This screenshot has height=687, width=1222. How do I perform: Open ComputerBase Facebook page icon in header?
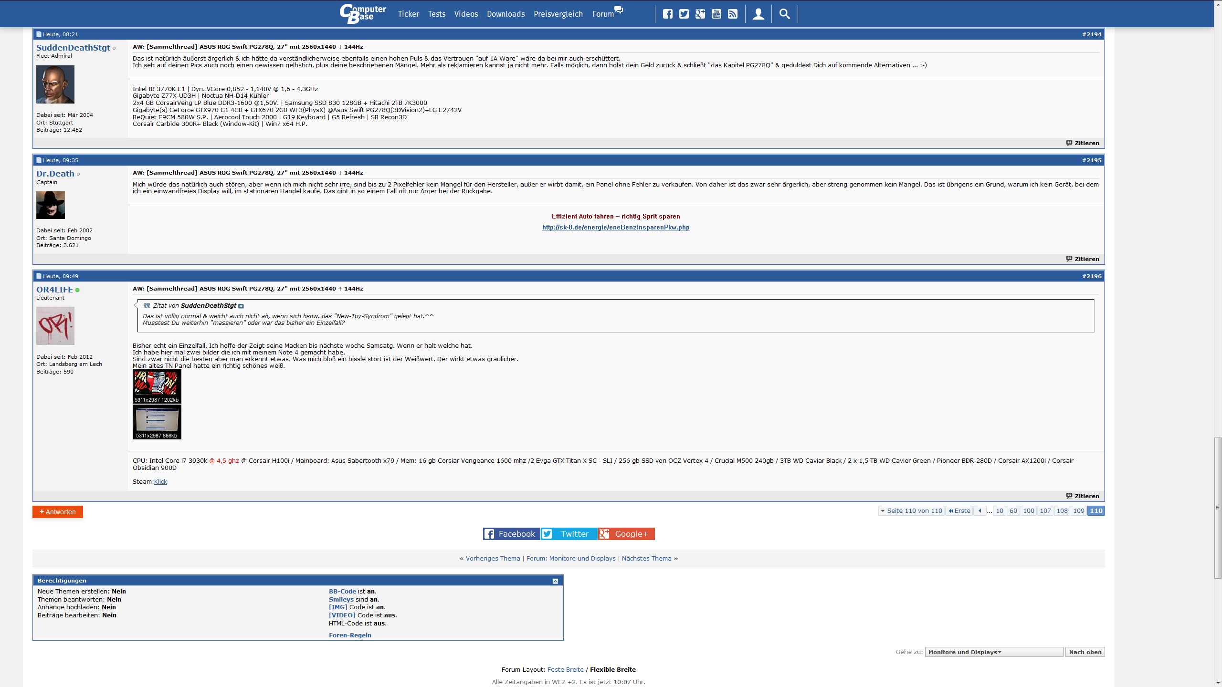pyautogui.click(x=667, y=14)
